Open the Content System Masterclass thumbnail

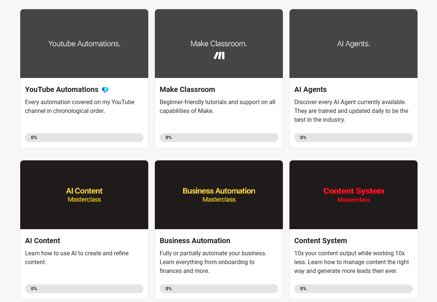(x=353, y=195)
